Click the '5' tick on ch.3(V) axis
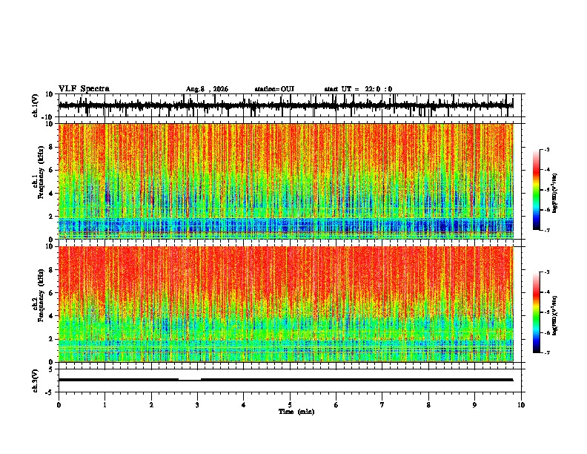The height and width of the screenshot is (454, 587). (51, 369)
